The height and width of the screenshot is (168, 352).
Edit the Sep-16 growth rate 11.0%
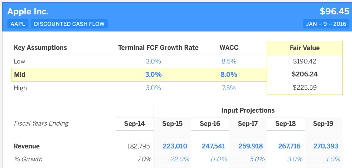click(x=218, y=159)
